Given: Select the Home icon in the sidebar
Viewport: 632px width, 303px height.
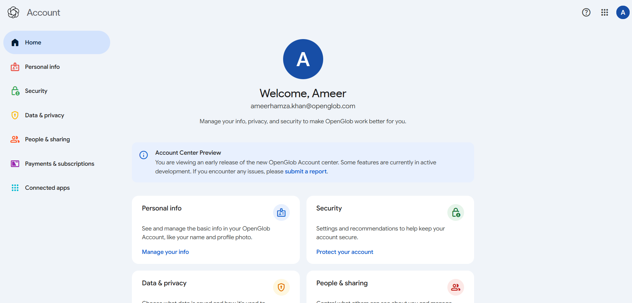Looking at the screenshot, I should (x=15, y=42).
